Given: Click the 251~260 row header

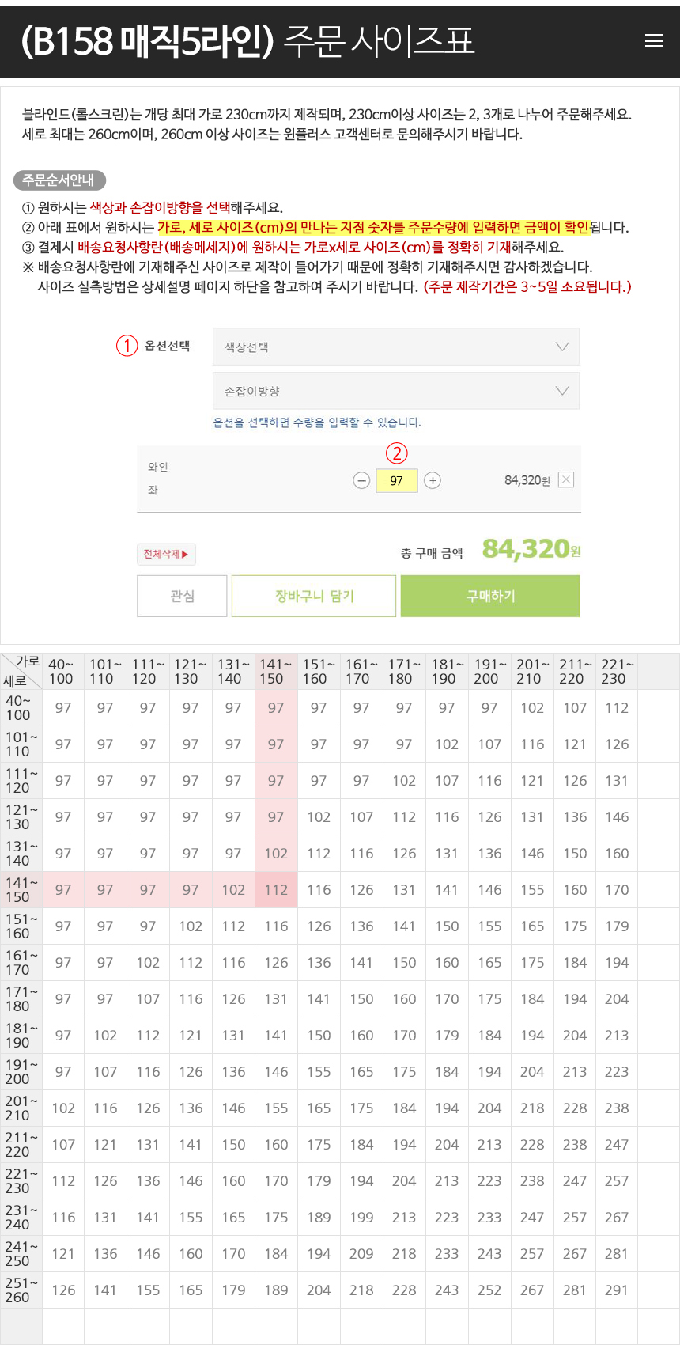Looking at the screenshot, I should coord(20,1290).
